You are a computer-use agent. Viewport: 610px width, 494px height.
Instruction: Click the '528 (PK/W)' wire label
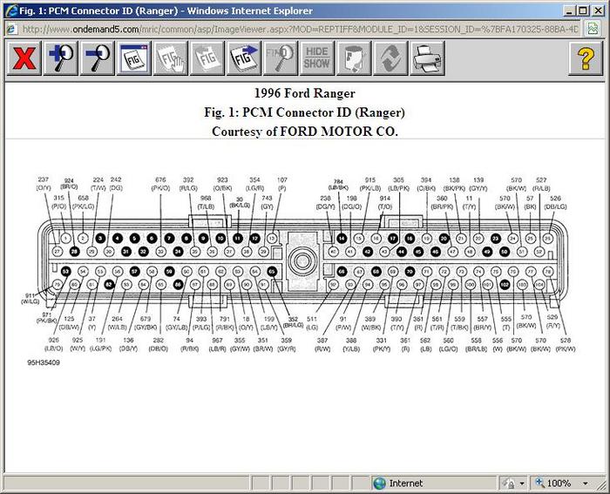[566, 345]
